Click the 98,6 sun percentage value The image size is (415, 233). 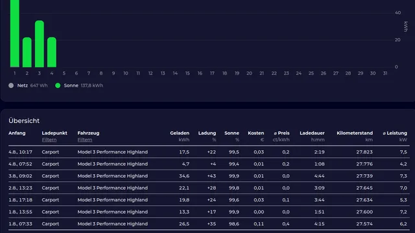tap(233, 224)
